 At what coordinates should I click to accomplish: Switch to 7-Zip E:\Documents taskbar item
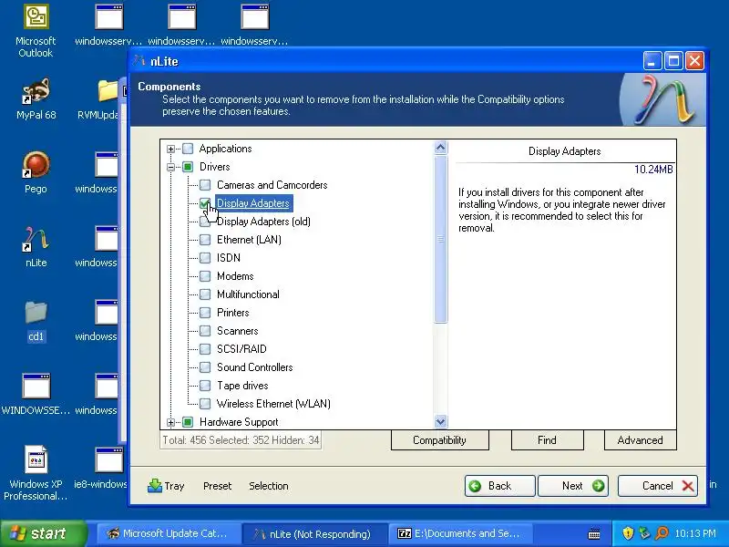pyautogui.click(x=459, y=533)
